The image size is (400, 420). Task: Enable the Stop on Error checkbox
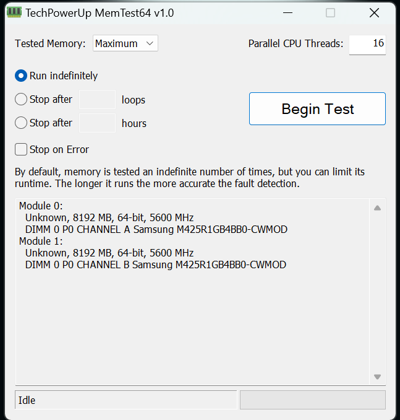[x=21, y=149]
